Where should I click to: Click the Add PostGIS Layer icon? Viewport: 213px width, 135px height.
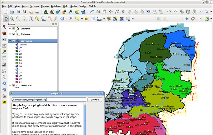[x=58, y=12]
